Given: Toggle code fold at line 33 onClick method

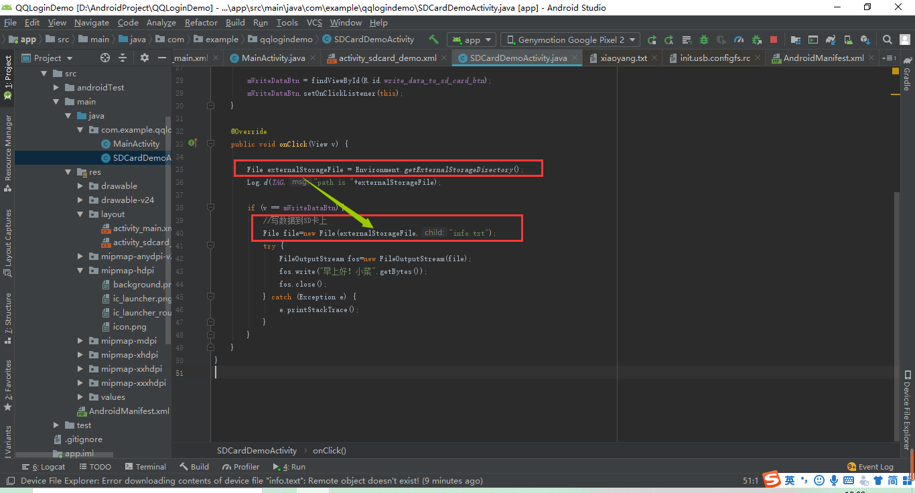Looking at the screenshot, I should pyautogui.click(x=210, y=143).
